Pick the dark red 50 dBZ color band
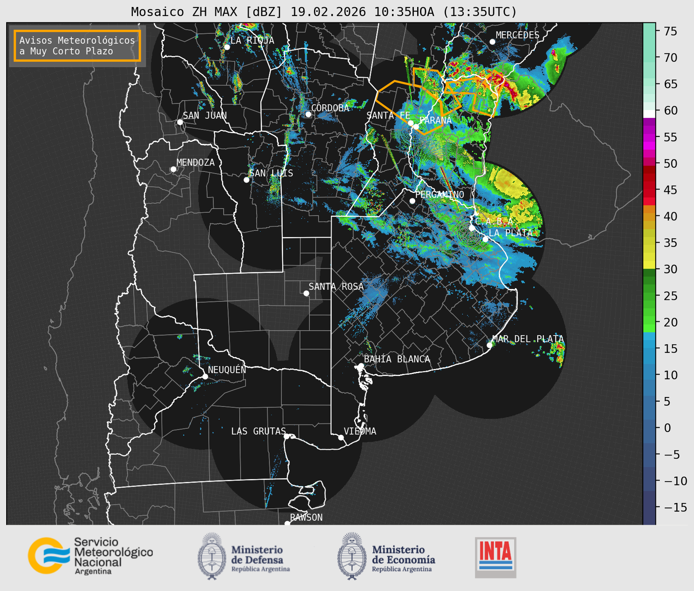The image size is (694, 591). [649, 169]
